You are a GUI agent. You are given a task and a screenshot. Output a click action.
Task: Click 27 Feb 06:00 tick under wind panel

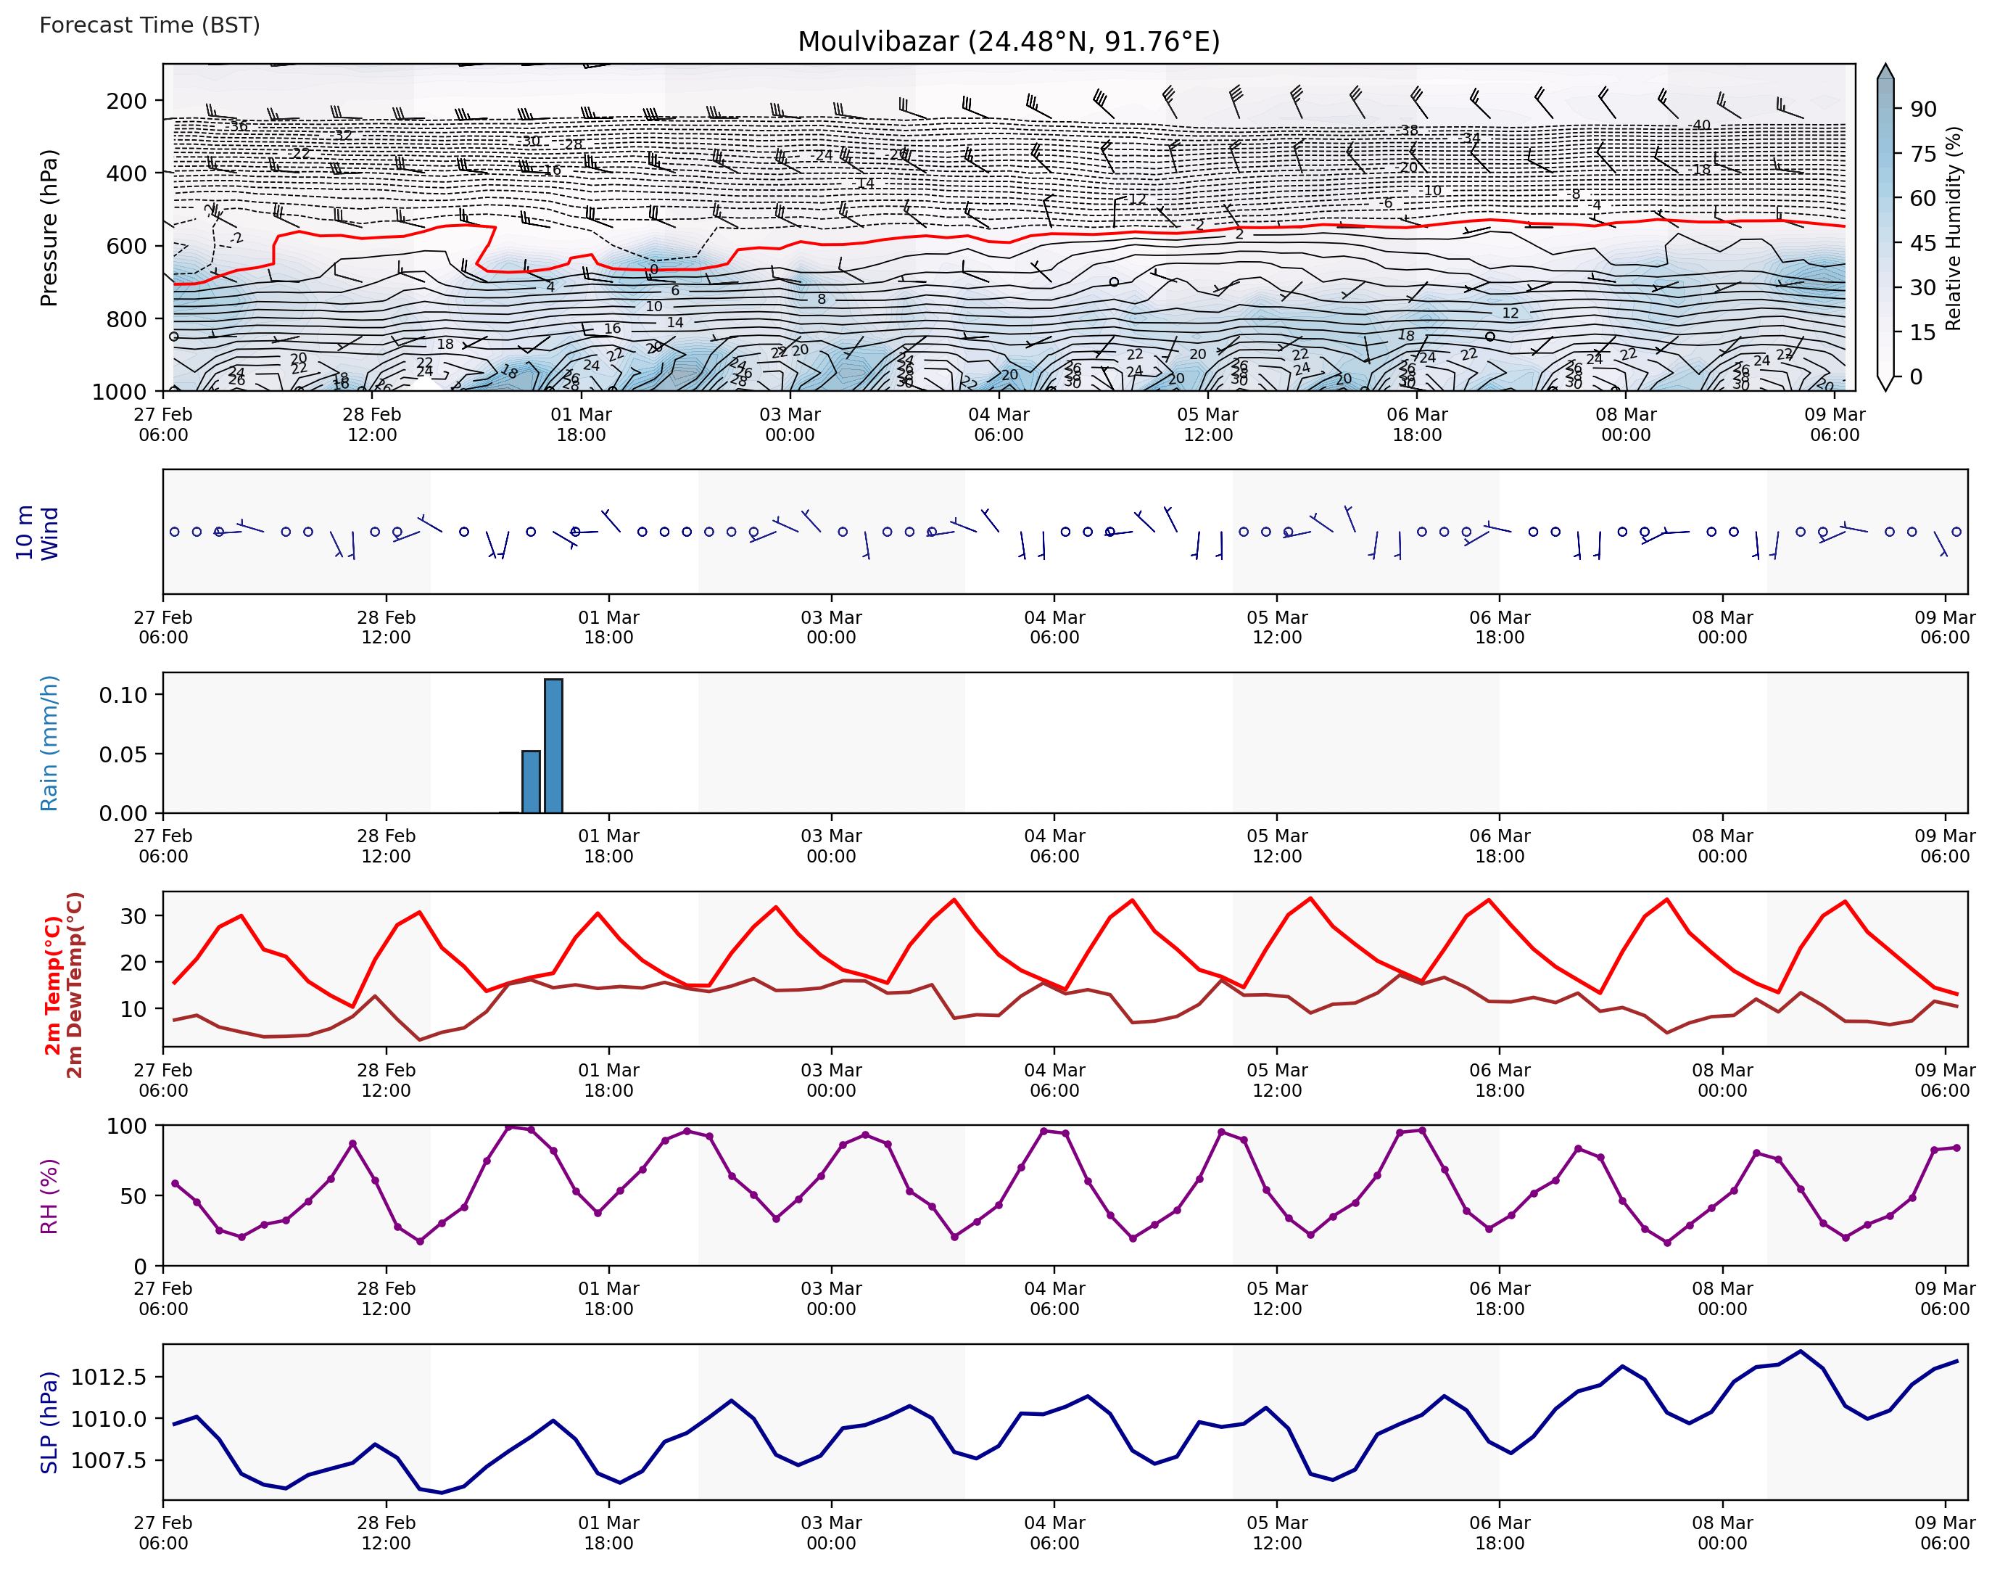[x=163, y=627]
